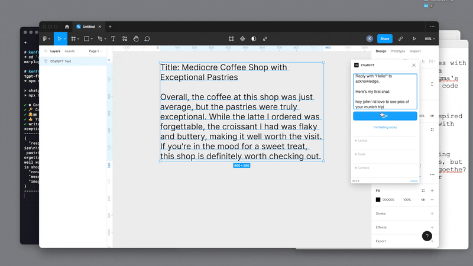Click the Effects section label
The image size is (473, 266).
381,227
